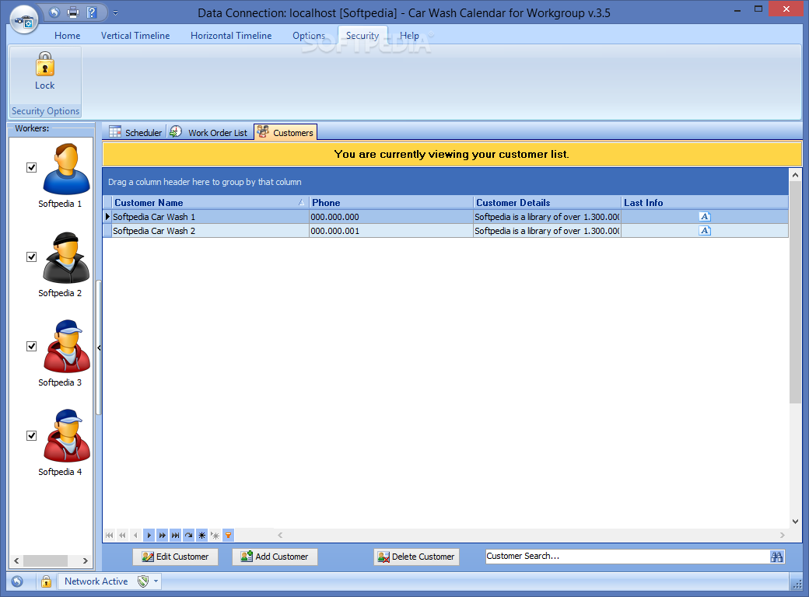Select the Softpedia 4 worker avatar
The image size is (809, 597).
(67, 436)
